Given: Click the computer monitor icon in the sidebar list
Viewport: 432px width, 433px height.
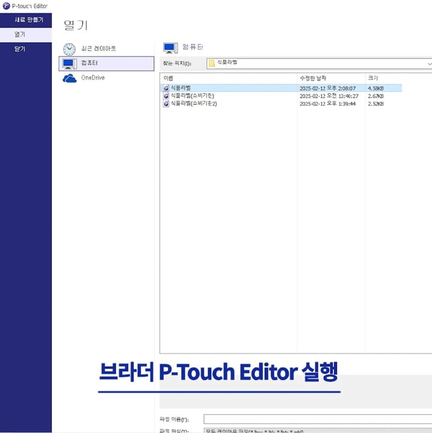Looking at the screenshot, I should [70, 63].
